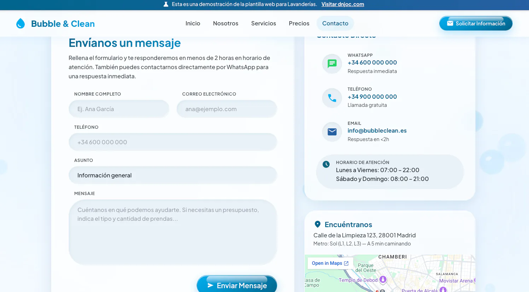Click the flask icon in the demo banner

click(x=166, y=4)
